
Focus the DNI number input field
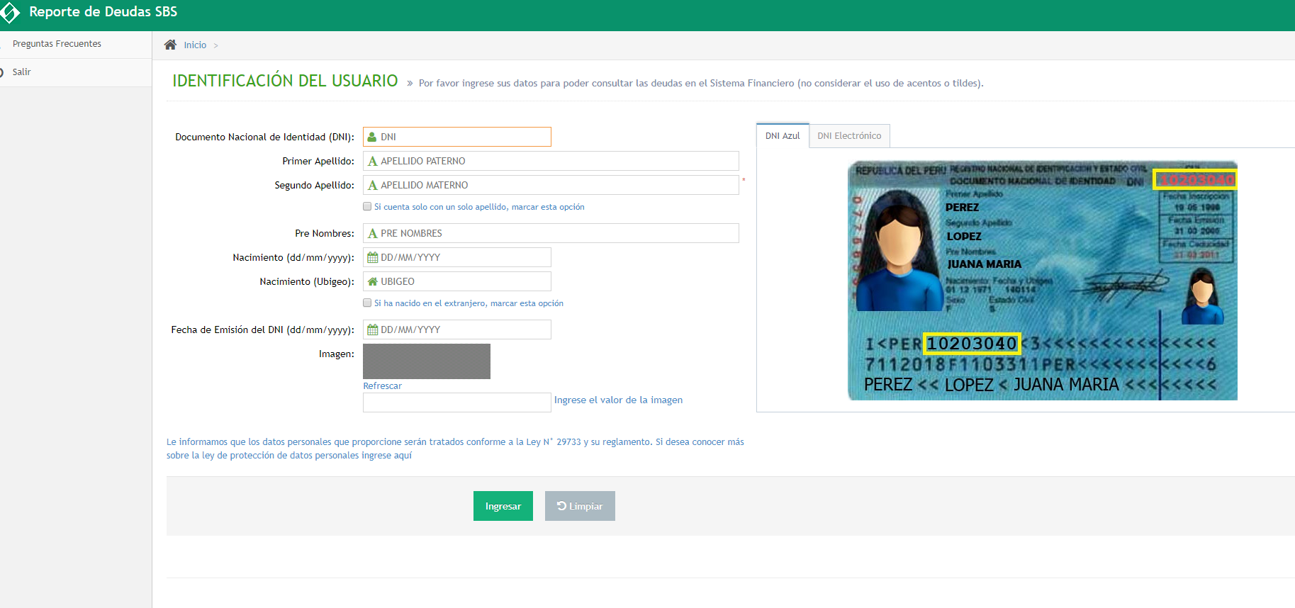tap(457, 137)
